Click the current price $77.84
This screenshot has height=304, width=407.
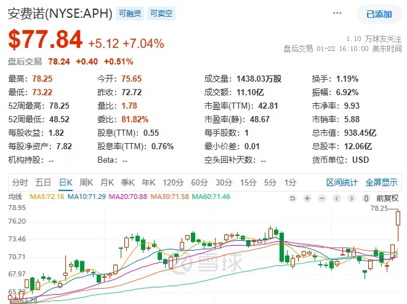(x=46, y=39)
